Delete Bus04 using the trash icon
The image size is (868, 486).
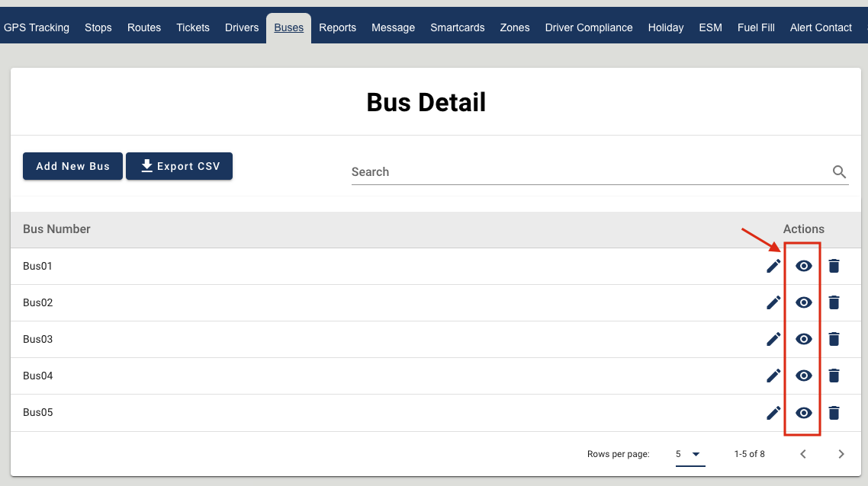click(834, 376)
